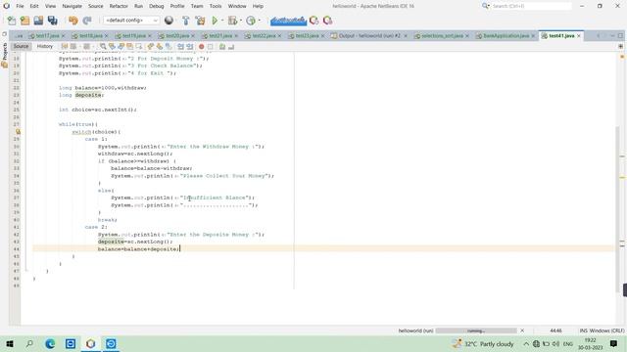The image size is (627, 352).
Task: Click the Build Project hammer icon
Action: click(x=186, y=21)
